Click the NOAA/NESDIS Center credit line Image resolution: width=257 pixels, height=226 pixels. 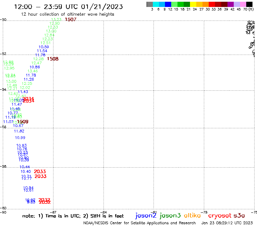pos(140,223)
